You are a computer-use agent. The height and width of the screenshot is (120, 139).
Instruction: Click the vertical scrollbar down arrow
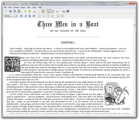coord(134,113)
